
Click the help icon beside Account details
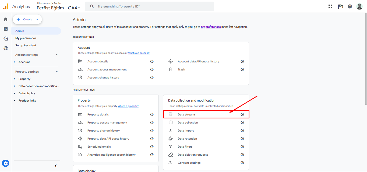pyautogui.click(x=152, y=61)
